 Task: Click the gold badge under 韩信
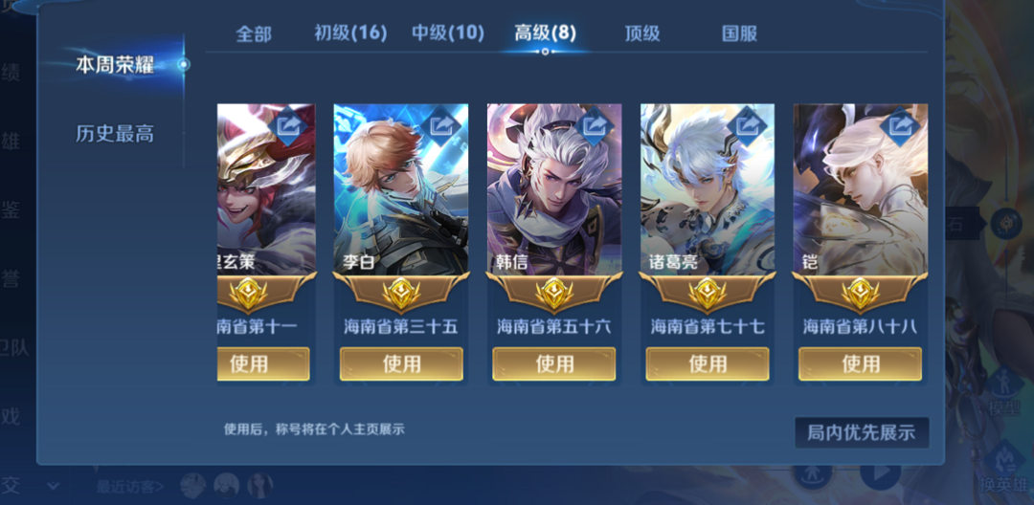pyautogui.click(x=554, y=294)
